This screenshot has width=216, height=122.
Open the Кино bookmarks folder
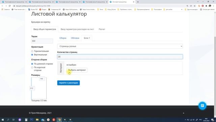pos(100,9)
